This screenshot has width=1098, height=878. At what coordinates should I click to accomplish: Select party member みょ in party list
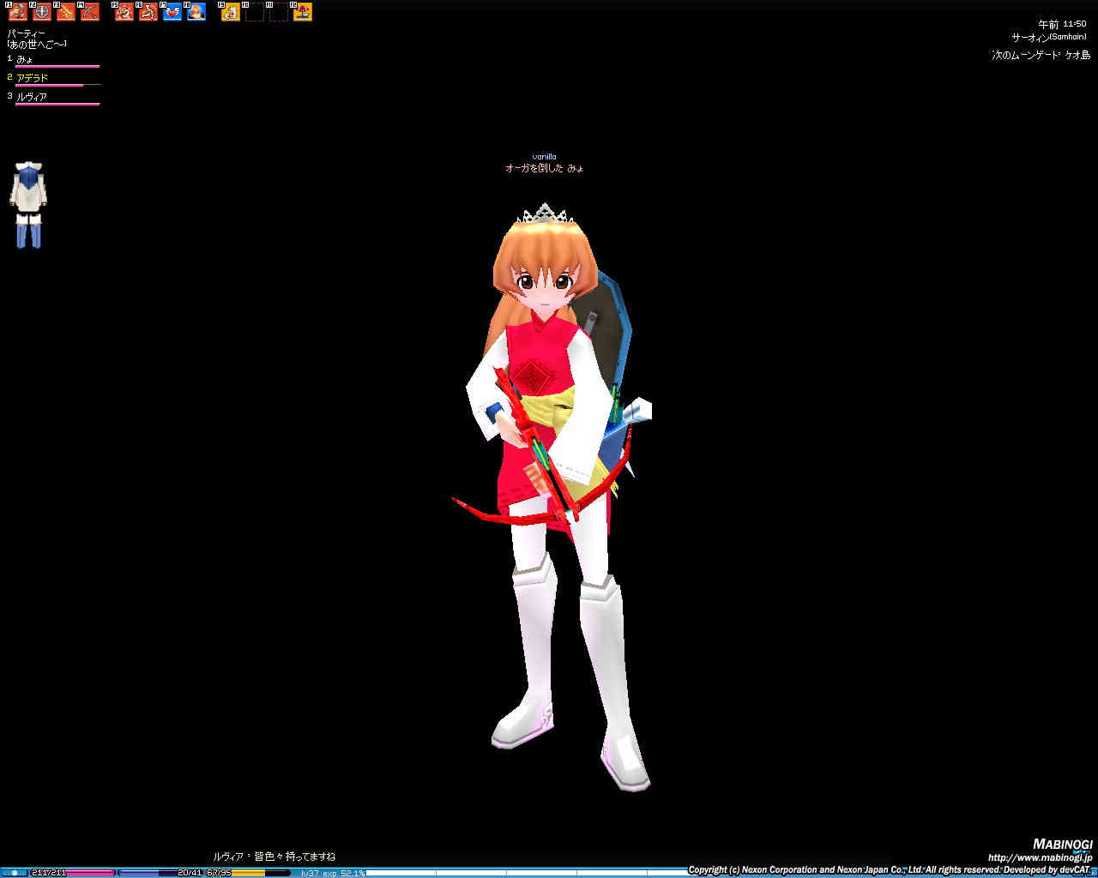click(26, 59)
